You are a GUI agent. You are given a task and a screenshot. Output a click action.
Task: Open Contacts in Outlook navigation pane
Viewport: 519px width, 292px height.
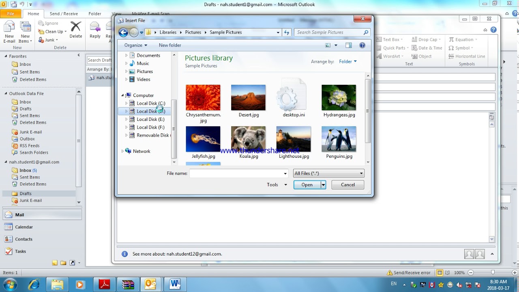41,239
